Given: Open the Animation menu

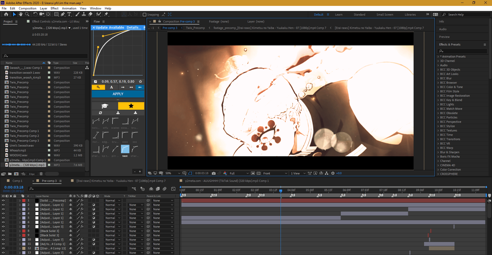Looking at the screenshot, I should coord(69,9).
